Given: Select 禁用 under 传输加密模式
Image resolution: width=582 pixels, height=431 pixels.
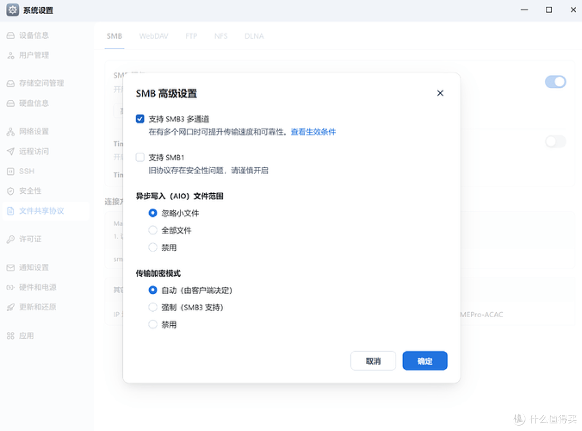Looking at the screenshot, I should tap(153, 324).
